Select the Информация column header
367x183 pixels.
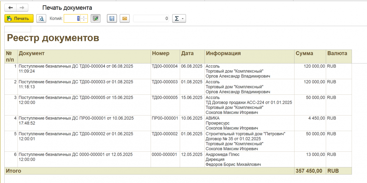pyautogui.click(x=249, y=56)
